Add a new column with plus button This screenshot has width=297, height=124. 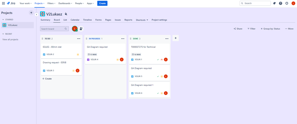pyautogui.click(x=176, y=38)
